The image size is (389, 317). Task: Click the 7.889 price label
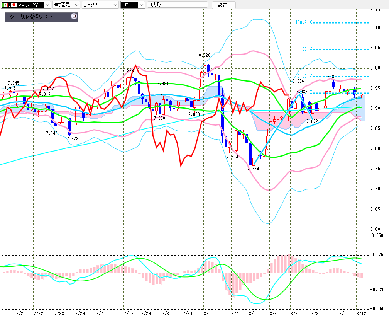[194, 114]
